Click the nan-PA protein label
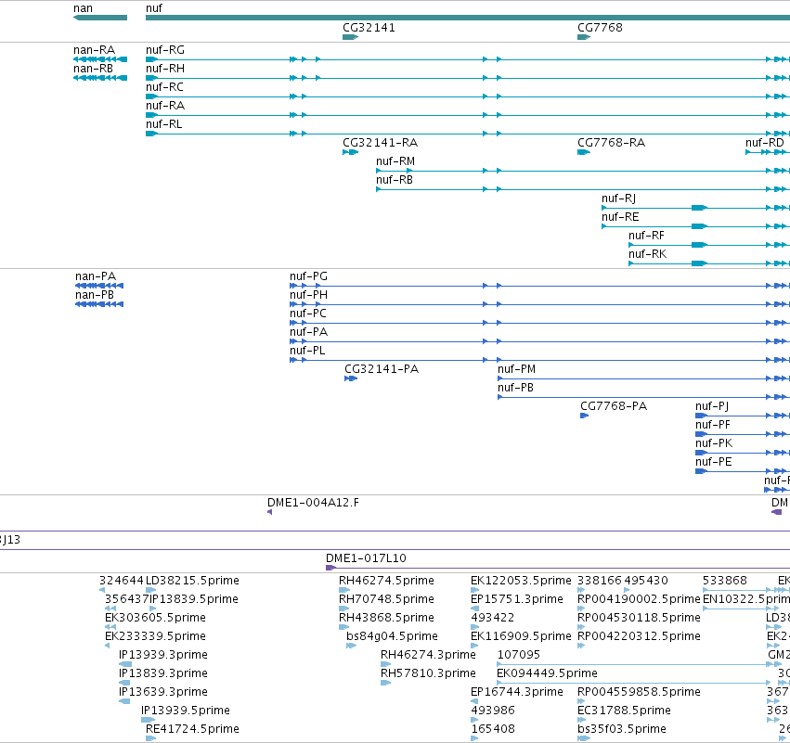 point(96,276)
